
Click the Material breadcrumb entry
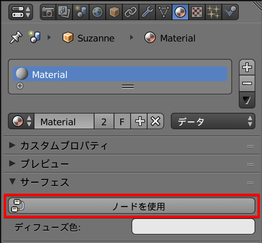coord(170,38)
